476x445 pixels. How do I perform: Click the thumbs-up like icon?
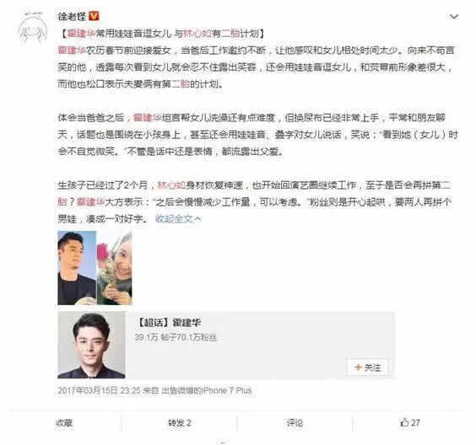click(404, 422)
